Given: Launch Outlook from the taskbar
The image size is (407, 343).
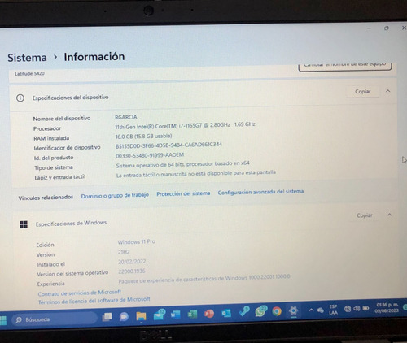Looking at the screenshot, I should [x=226, y=313].
